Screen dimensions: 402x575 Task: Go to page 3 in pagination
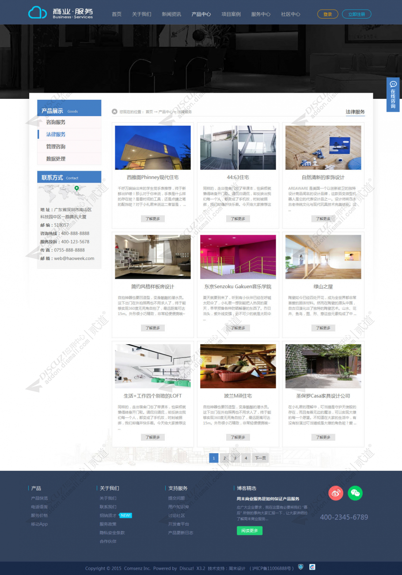(x=235, y=458)
